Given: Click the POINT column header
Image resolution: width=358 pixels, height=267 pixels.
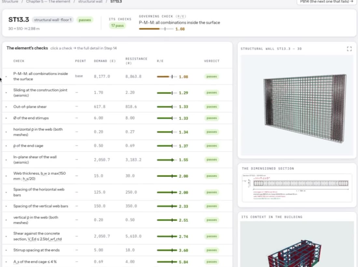Looking at the screenshot, I should point(80,61).
